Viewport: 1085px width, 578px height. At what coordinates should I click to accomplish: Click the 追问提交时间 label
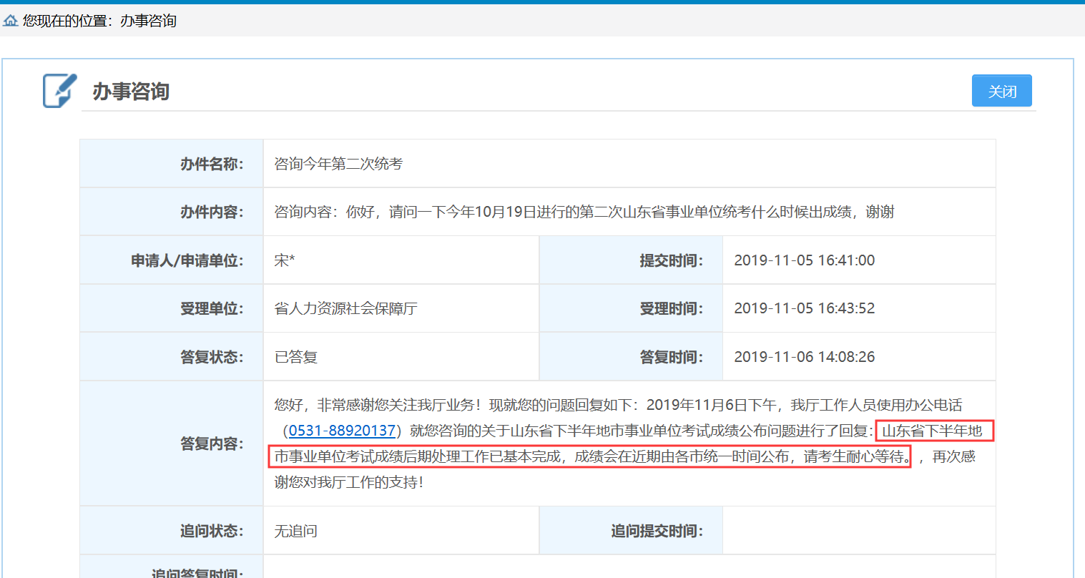coord(657,531)
